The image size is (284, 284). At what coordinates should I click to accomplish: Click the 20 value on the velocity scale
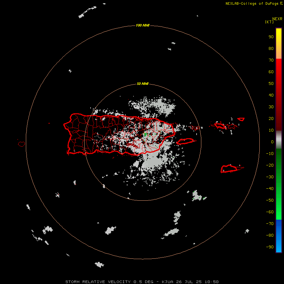click(x=271, y=119)
